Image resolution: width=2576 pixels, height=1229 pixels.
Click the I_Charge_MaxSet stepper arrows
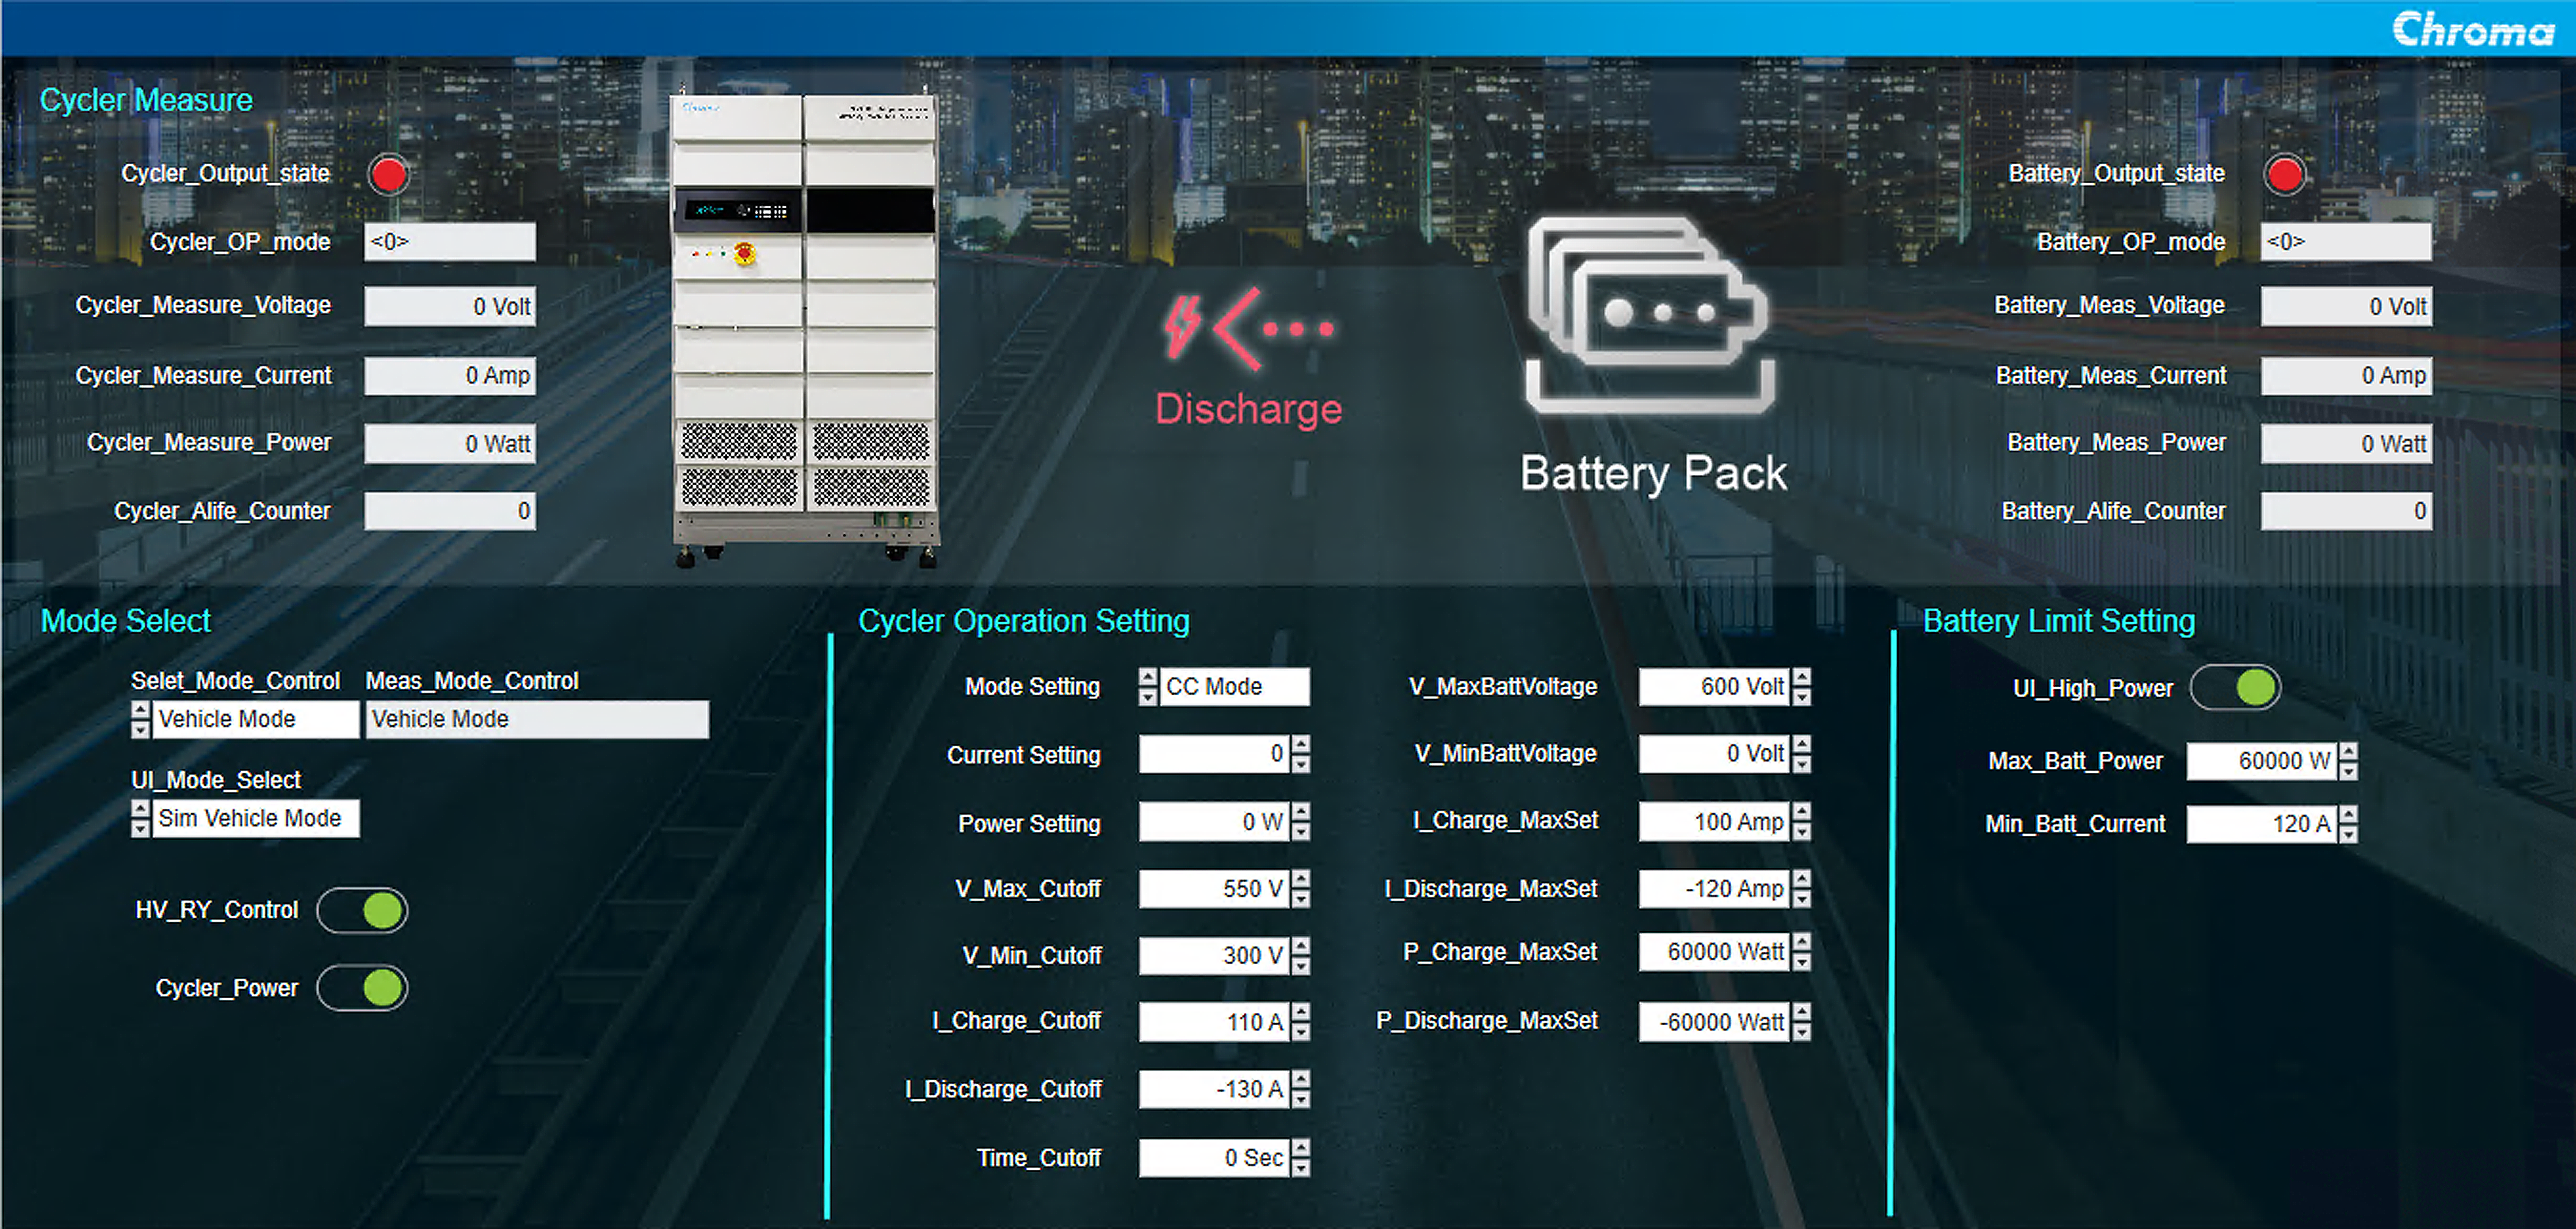1801,821
